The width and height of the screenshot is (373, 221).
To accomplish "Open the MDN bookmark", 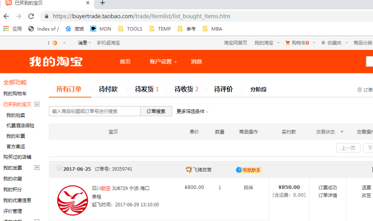I will pos(101,29).
